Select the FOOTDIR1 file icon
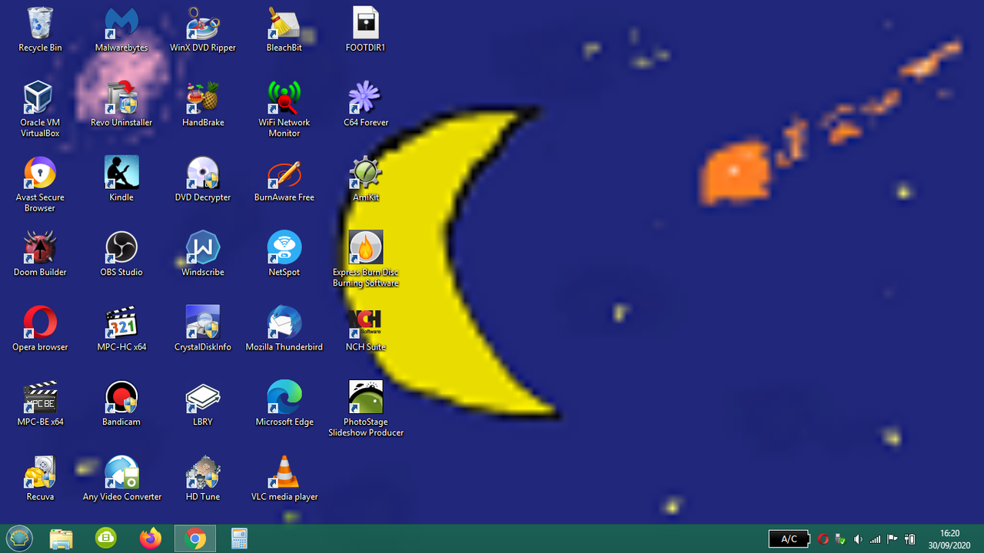The height and width of the screenshot is (553, 984). 366,23
